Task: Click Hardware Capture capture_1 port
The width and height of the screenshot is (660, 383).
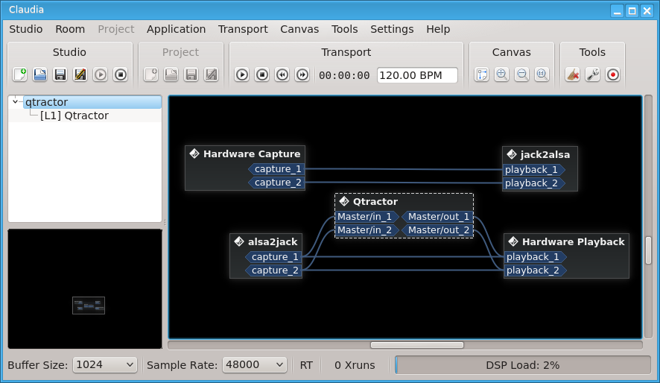Action: point(276,169)
